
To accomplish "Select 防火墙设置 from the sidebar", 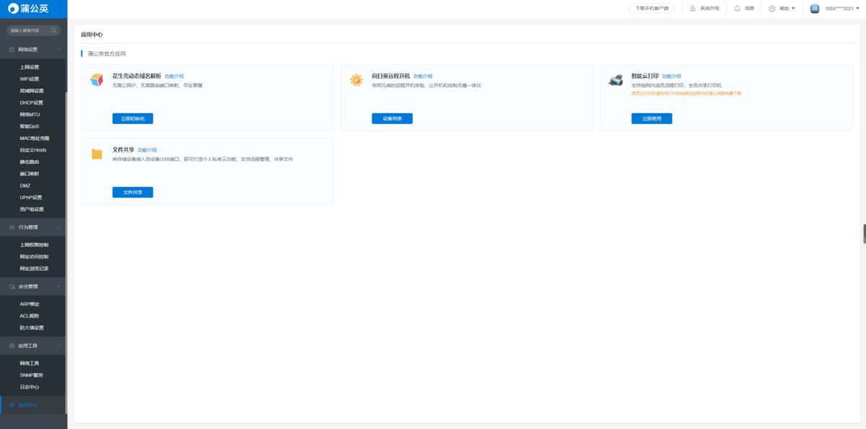I will 32,327.
